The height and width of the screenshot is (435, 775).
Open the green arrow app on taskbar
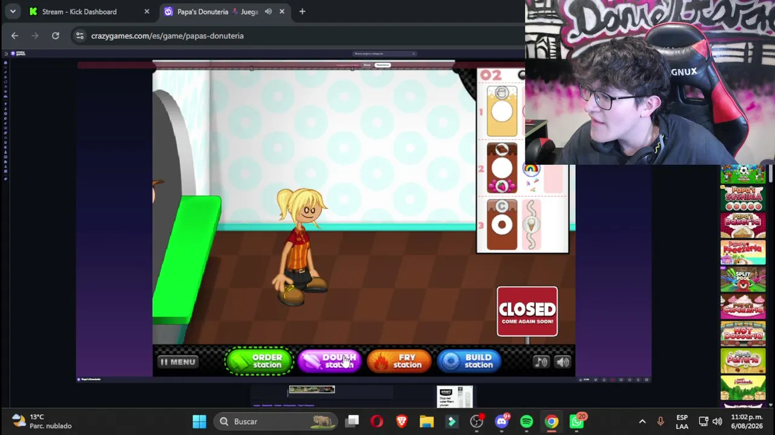[452, 421]
